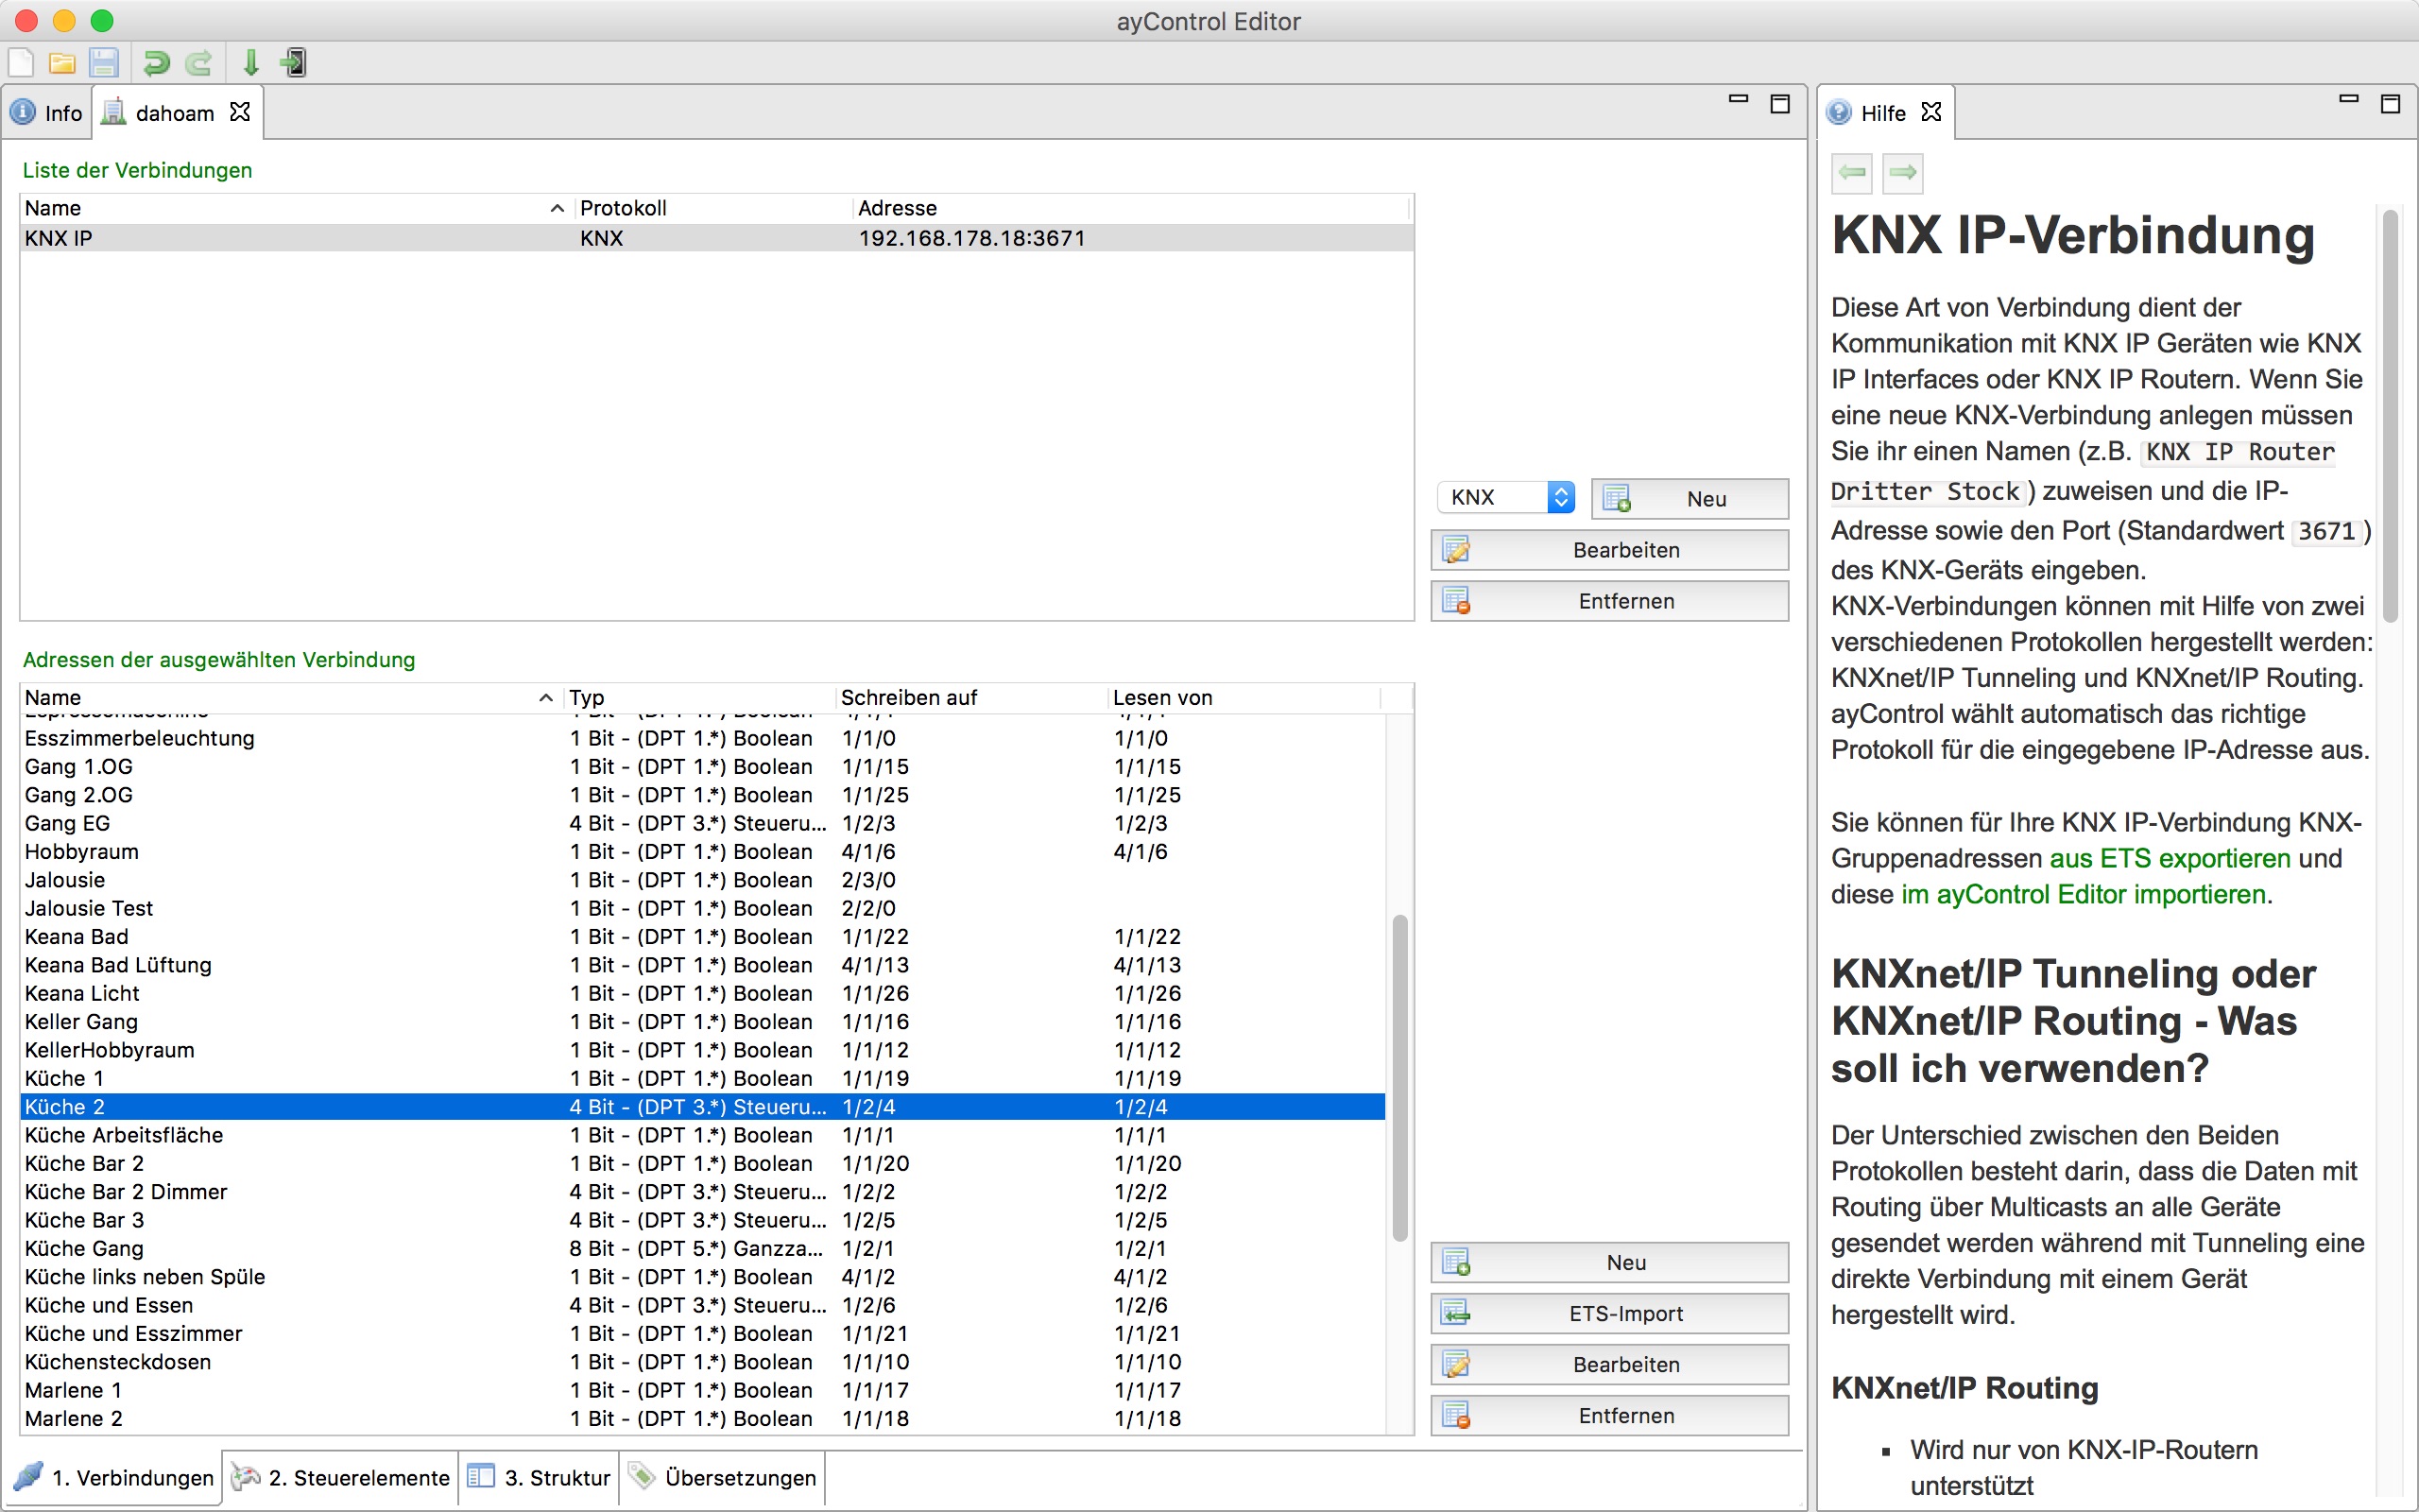Select the dahoam tab
Viewport: 2419px width, 1512px height.
tap(175, 113)
